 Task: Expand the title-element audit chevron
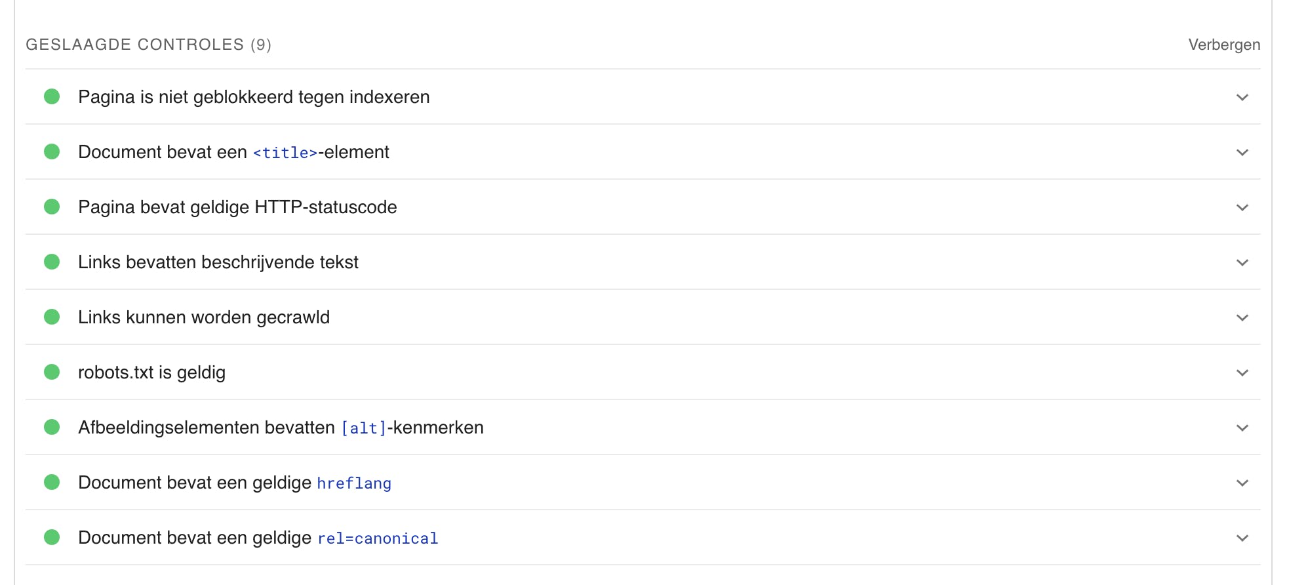[1242, 153]
